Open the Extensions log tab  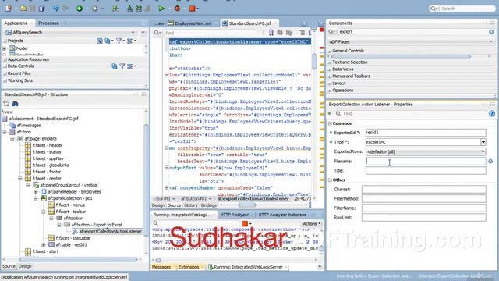pyautogui.click(x=189, y=267)
